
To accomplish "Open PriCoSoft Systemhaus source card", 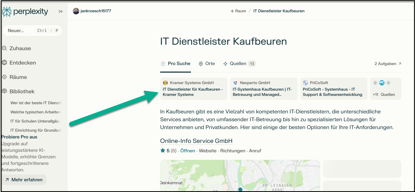I will pos(334,89).
